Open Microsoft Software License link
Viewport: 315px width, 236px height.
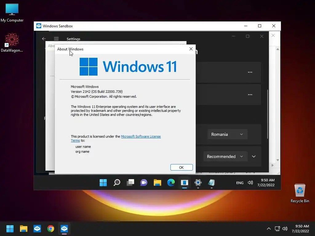[141, 136]
